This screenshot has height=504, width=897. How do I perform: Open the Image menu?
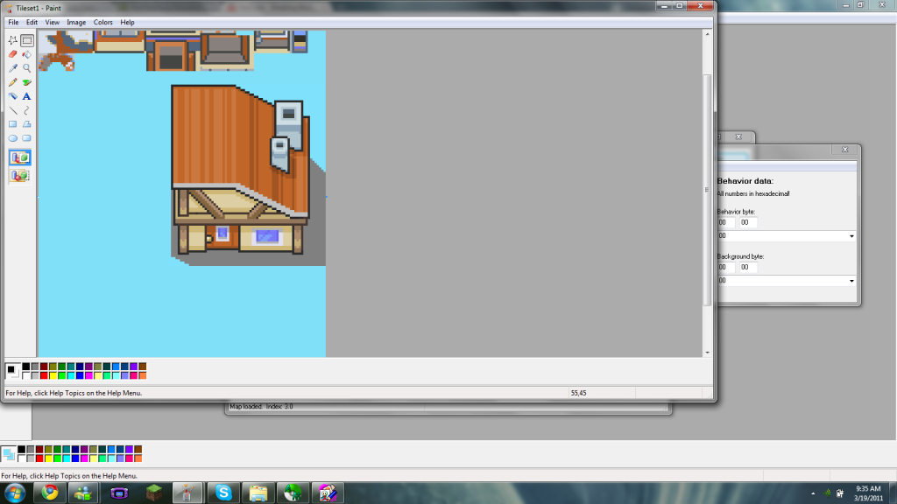(76, 22)
